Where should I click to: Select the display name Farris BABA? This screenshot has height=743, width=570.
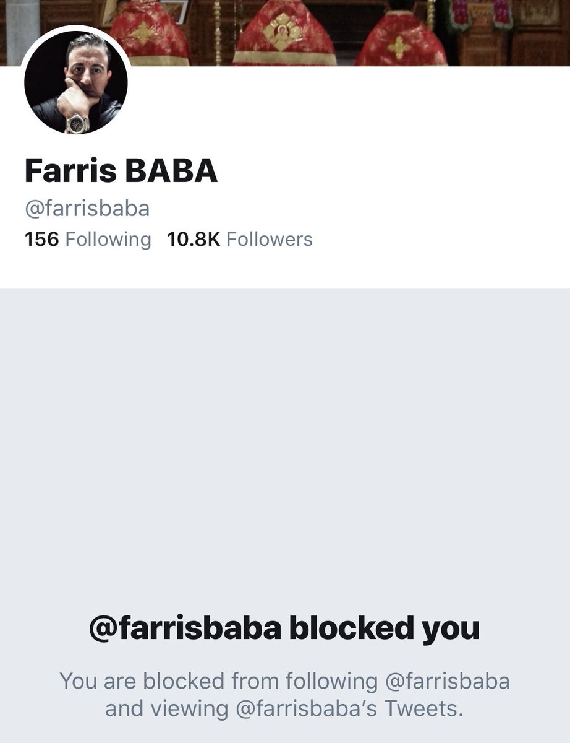(x=121, y=171)
